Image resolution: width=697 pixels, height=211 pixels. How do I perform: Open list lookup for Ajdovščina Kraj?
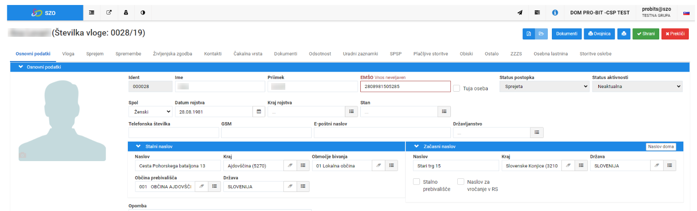click(x=303, y=166)
